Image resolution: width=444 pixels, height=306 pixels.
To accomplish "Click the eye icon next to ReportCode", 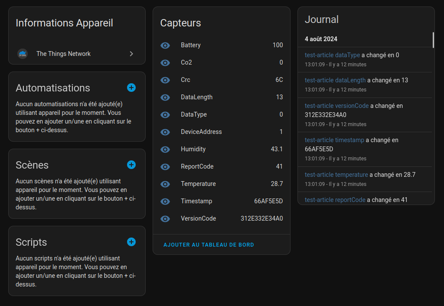I will point(165,167).
